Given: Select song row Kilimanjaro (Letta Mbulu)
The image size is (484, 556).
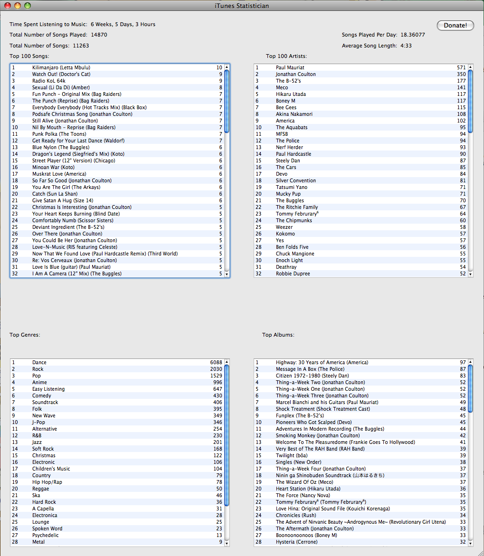Looking at the screenshot, I should click(117, 67).
